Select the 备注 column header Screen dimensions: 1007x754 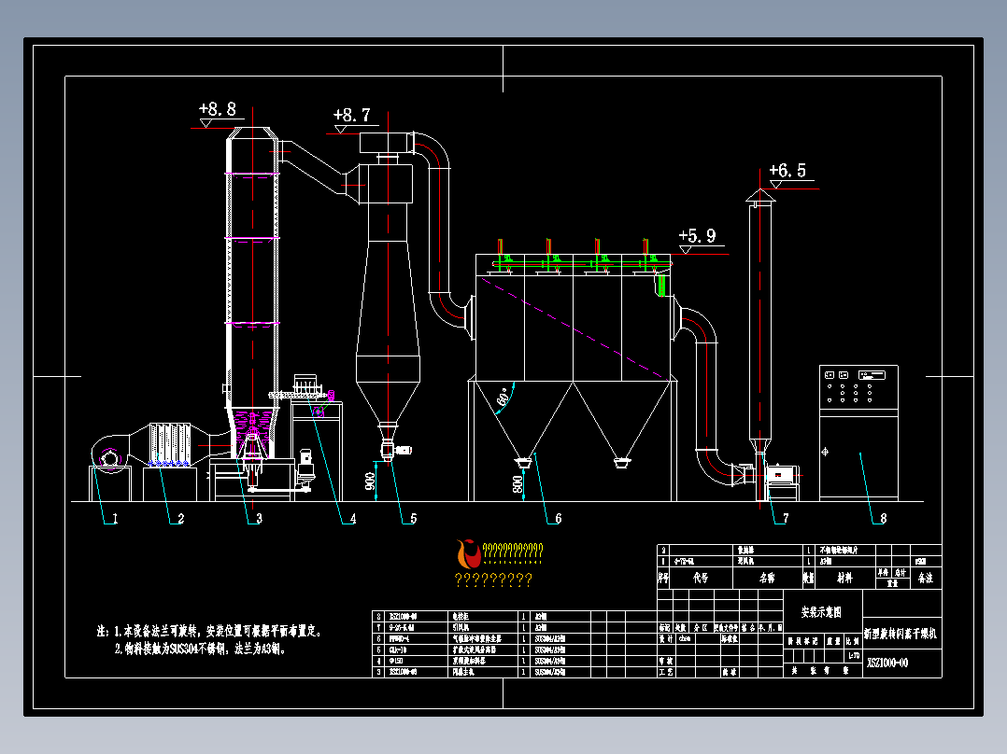coord(926,579)
